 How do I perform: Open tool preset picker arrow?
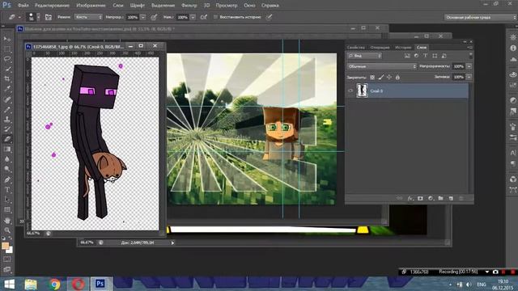19,17
